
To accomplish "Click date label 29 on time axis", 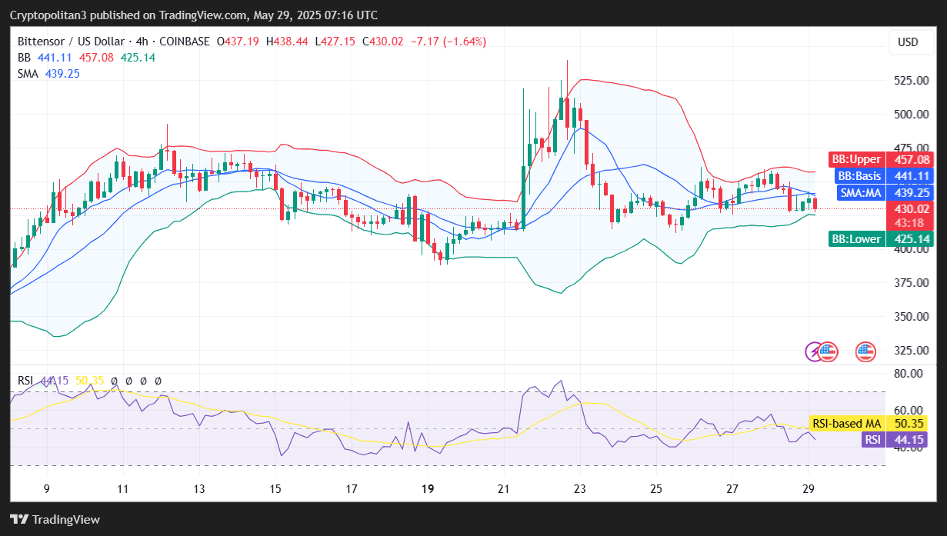I will 809,488.
